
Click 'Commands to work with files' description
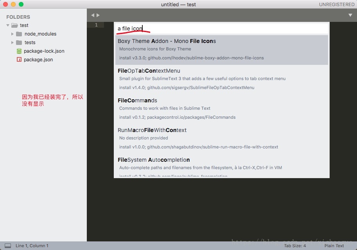pos(165,108)
